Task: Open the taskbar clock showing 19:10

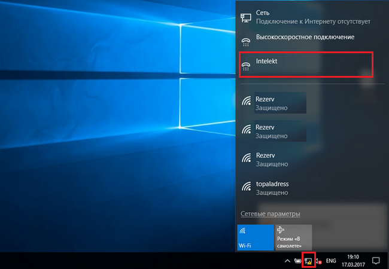Action: click(x=353, y=261)
